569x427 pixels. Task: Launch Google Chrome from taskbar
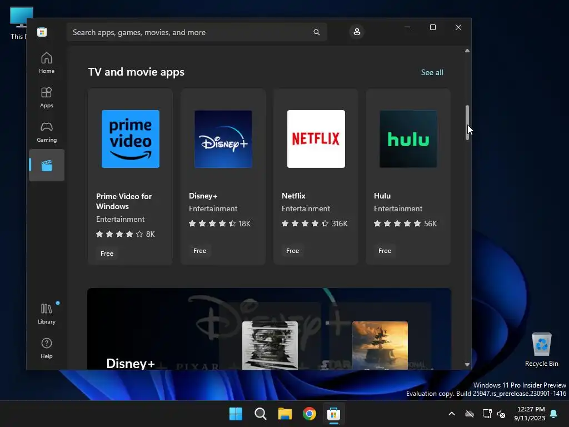tap(309, 414)
